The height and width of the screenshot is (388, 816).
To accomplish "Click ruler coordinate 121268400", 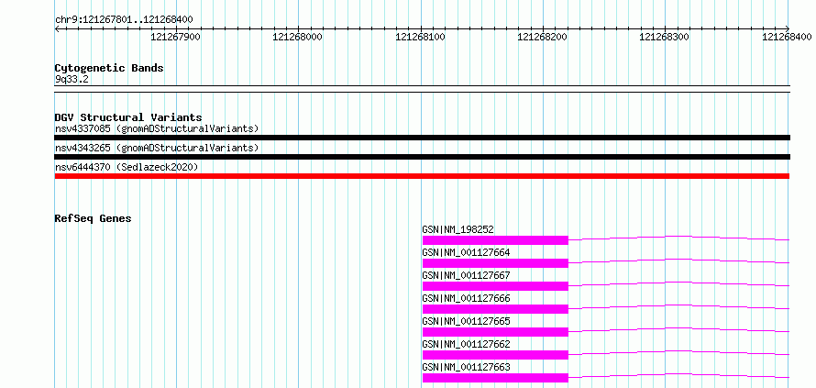I will point(787,37).
